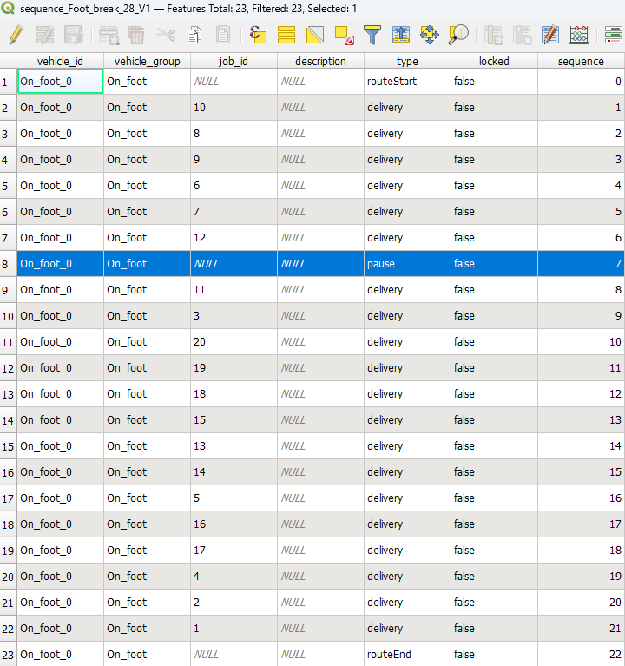Sort by the type column header
Viewport: 625px width, 666px height.
coord(407,61)
